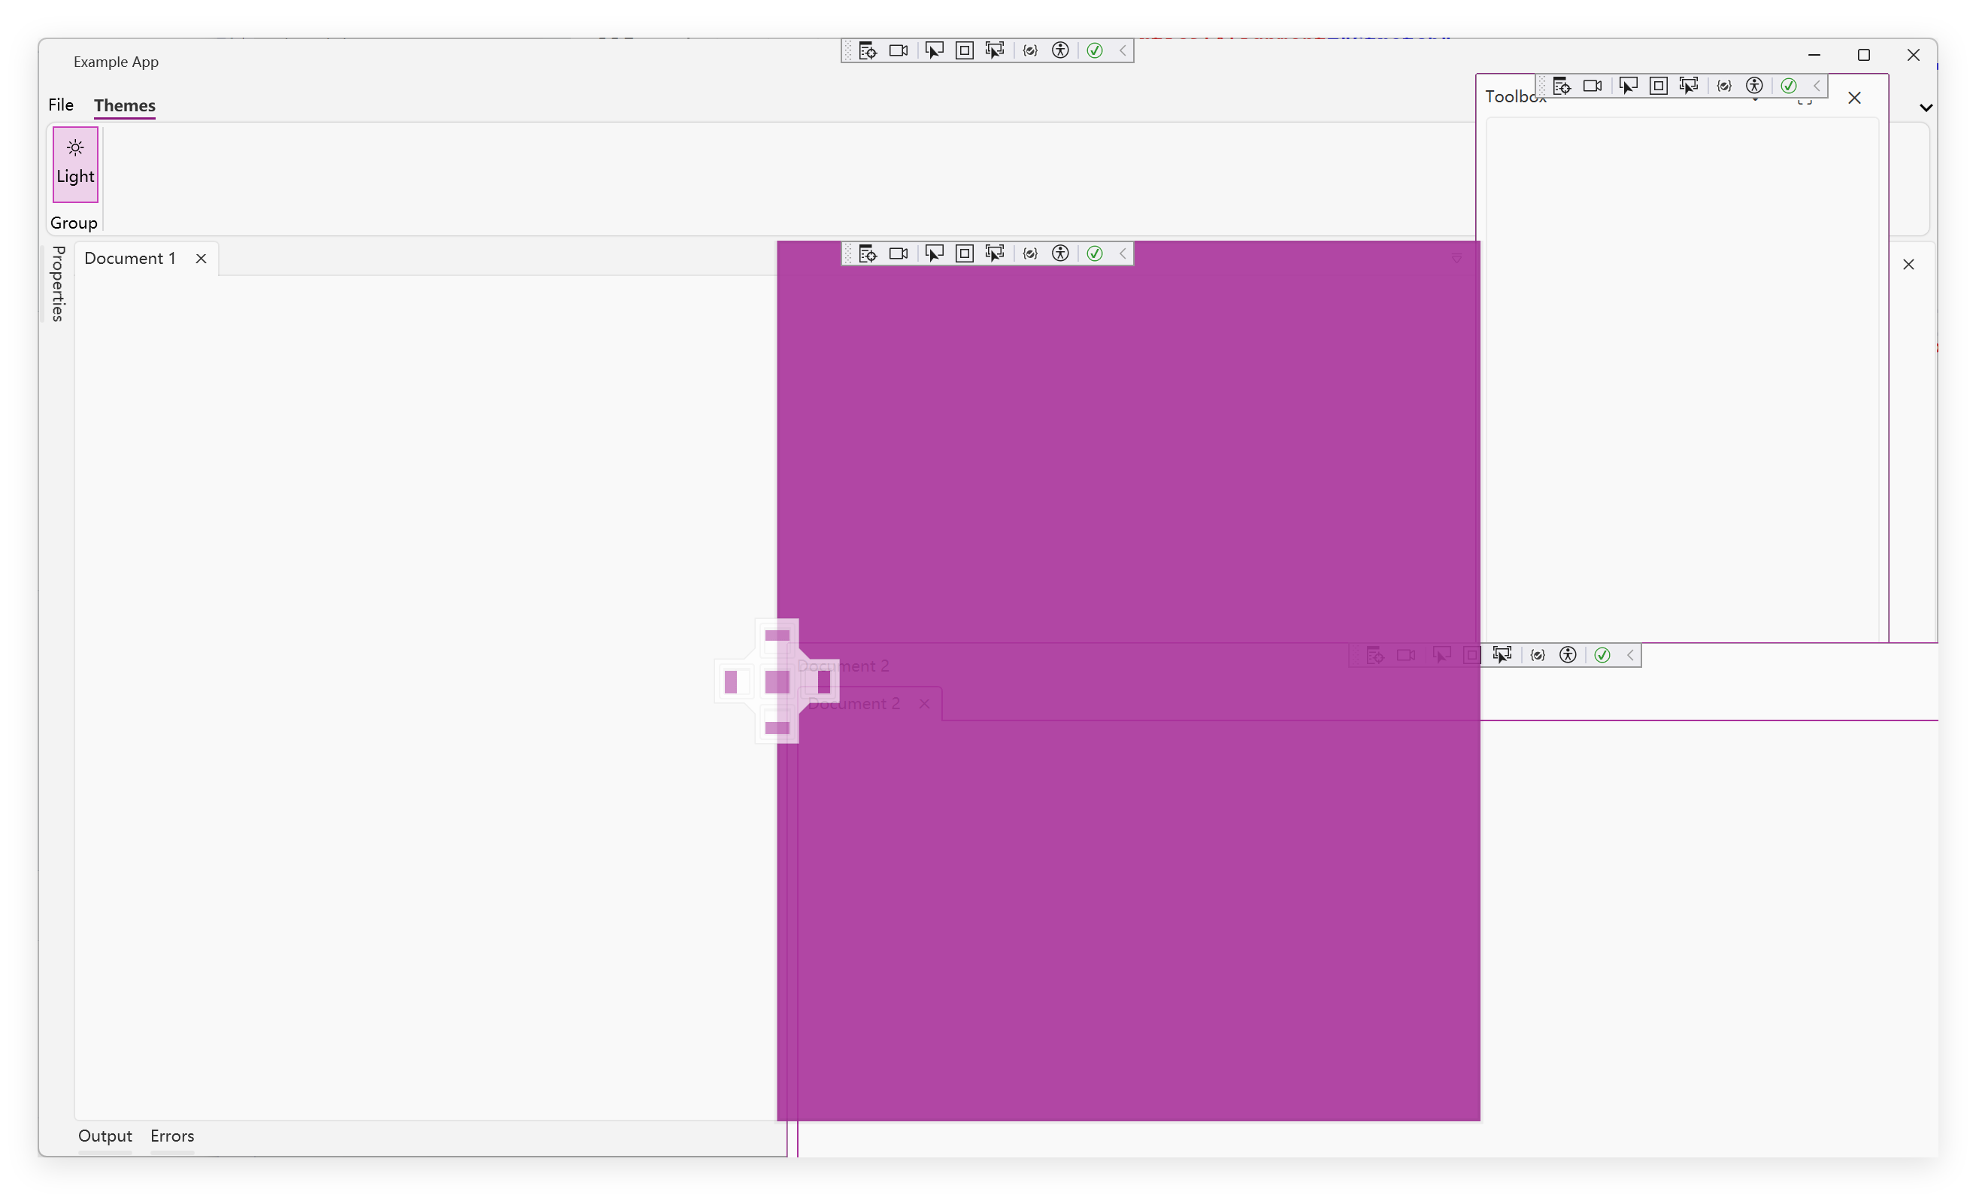Click the green Hot Reload check on the purple preview toolbar
This screenshot has height=1195, width=1976.
pyautogui.click(x=1095, y=253)
